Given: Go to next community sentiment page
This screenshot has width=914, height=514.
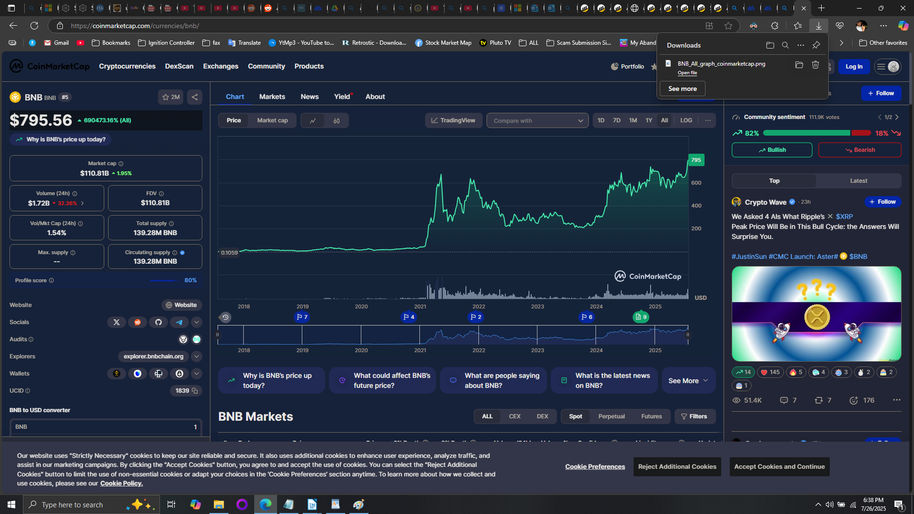Looking at the screenshot, I should tap(897, 117).
